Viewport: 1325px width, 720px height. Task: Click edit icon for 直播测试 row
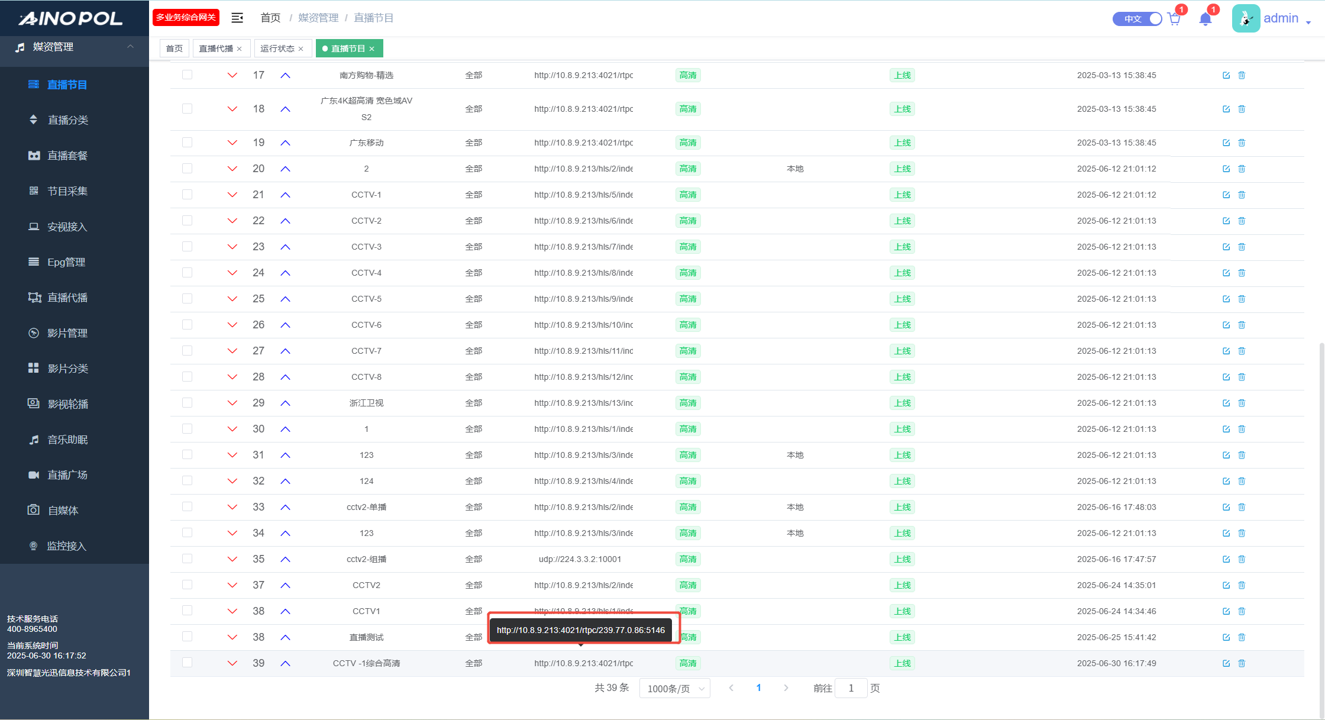pos(1226,637)
